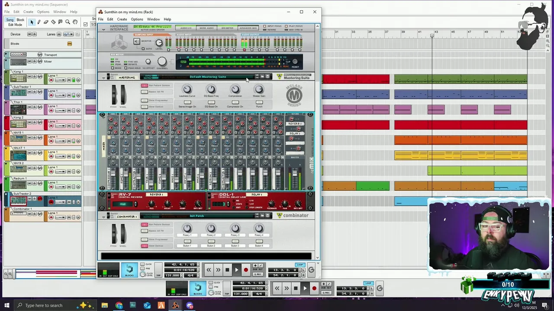Adjust the Master Gain knob on Mastering Suite

coord(259,89)
